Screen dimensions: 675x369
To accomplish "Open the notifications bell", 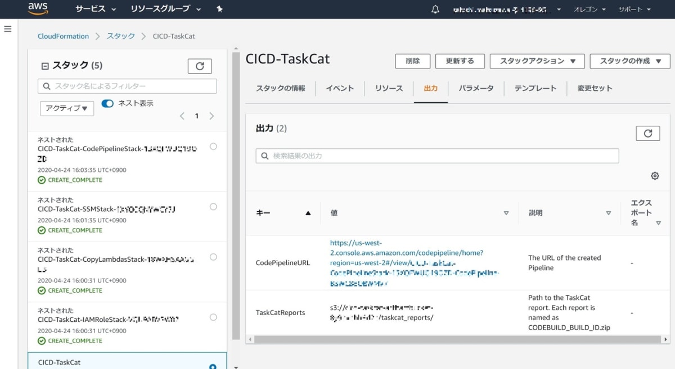I will click(435, 10).
